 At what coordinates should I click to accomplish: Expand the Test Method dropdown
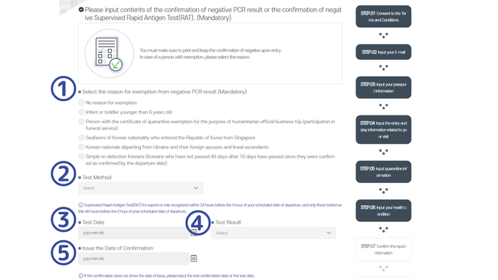pyautogui.click(x=141, y=188)
